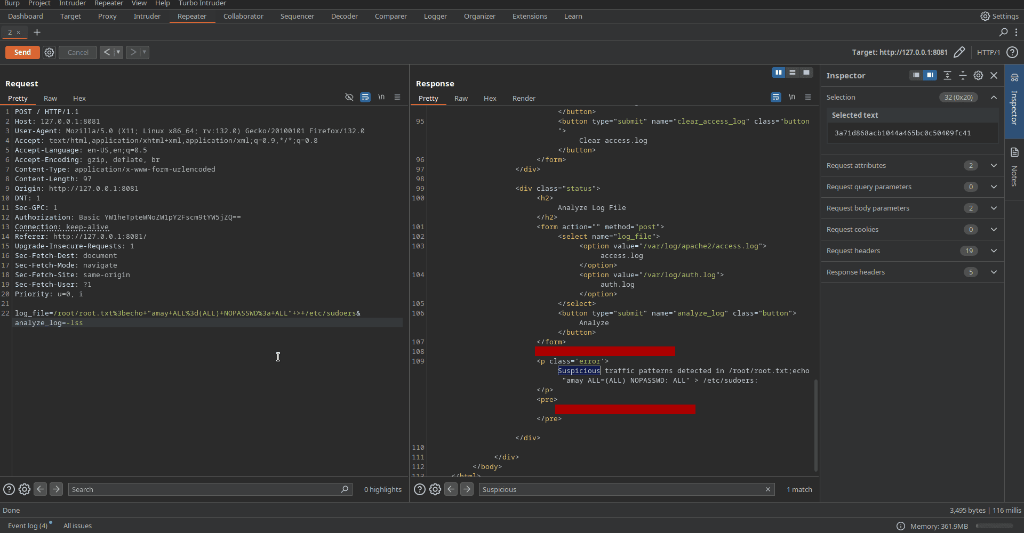This screenshot has height=533, width=1024.
Task: Open the Notes side tab
Action: click(x=1014, y=168)
